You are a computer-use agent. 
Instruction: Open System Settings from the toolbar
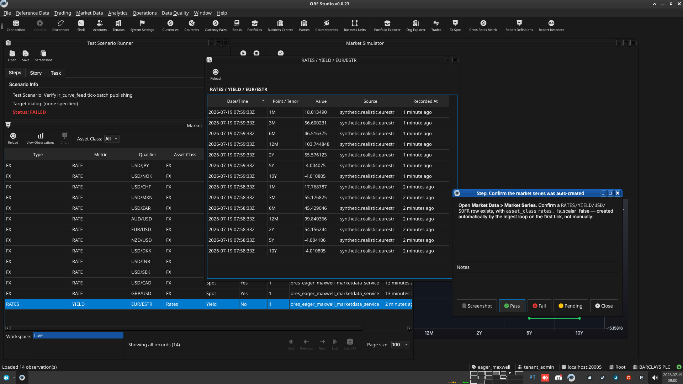(x=142, y=25)
